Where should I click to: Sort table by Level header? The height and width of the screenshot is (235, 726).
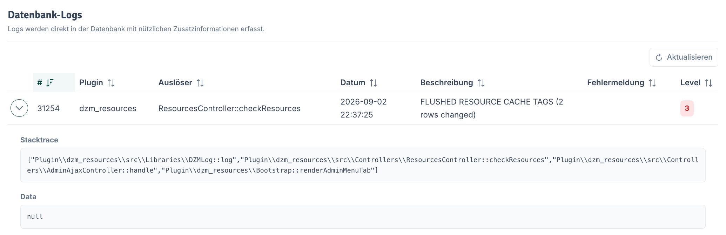point(690,83)
